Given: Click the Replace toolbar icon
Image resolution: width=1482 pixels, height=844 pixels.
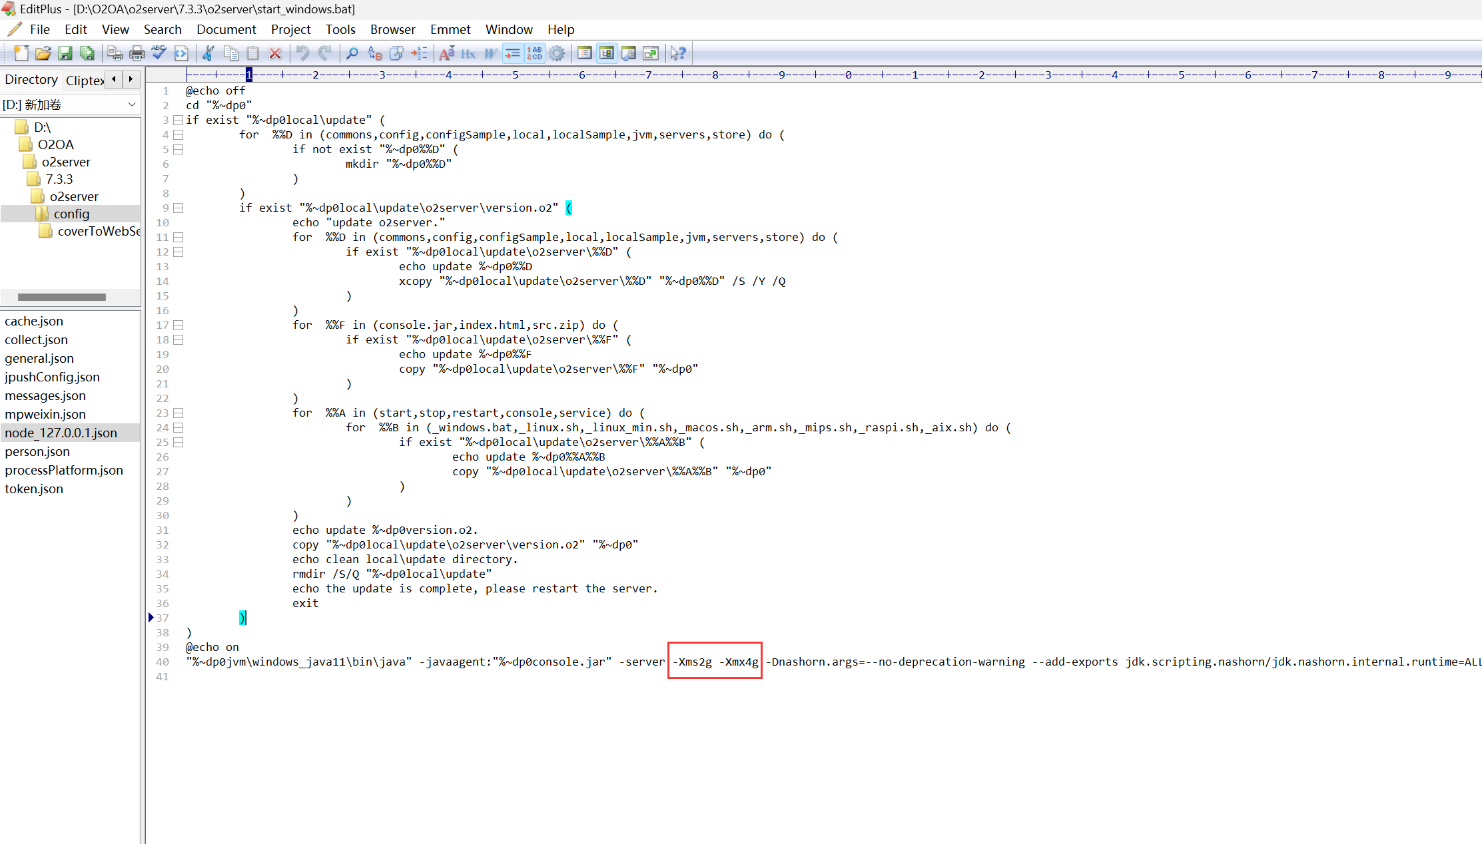Looking at the screenshot, I should [x=375, y=53].
